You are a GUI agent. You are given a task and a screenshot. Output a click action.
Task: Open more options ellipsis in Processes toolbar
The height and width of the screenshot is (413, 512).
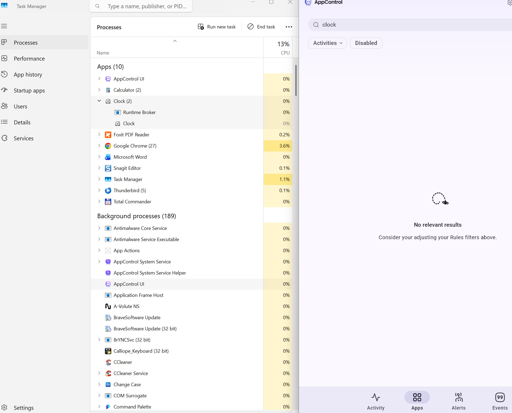[x=289, y=27]
